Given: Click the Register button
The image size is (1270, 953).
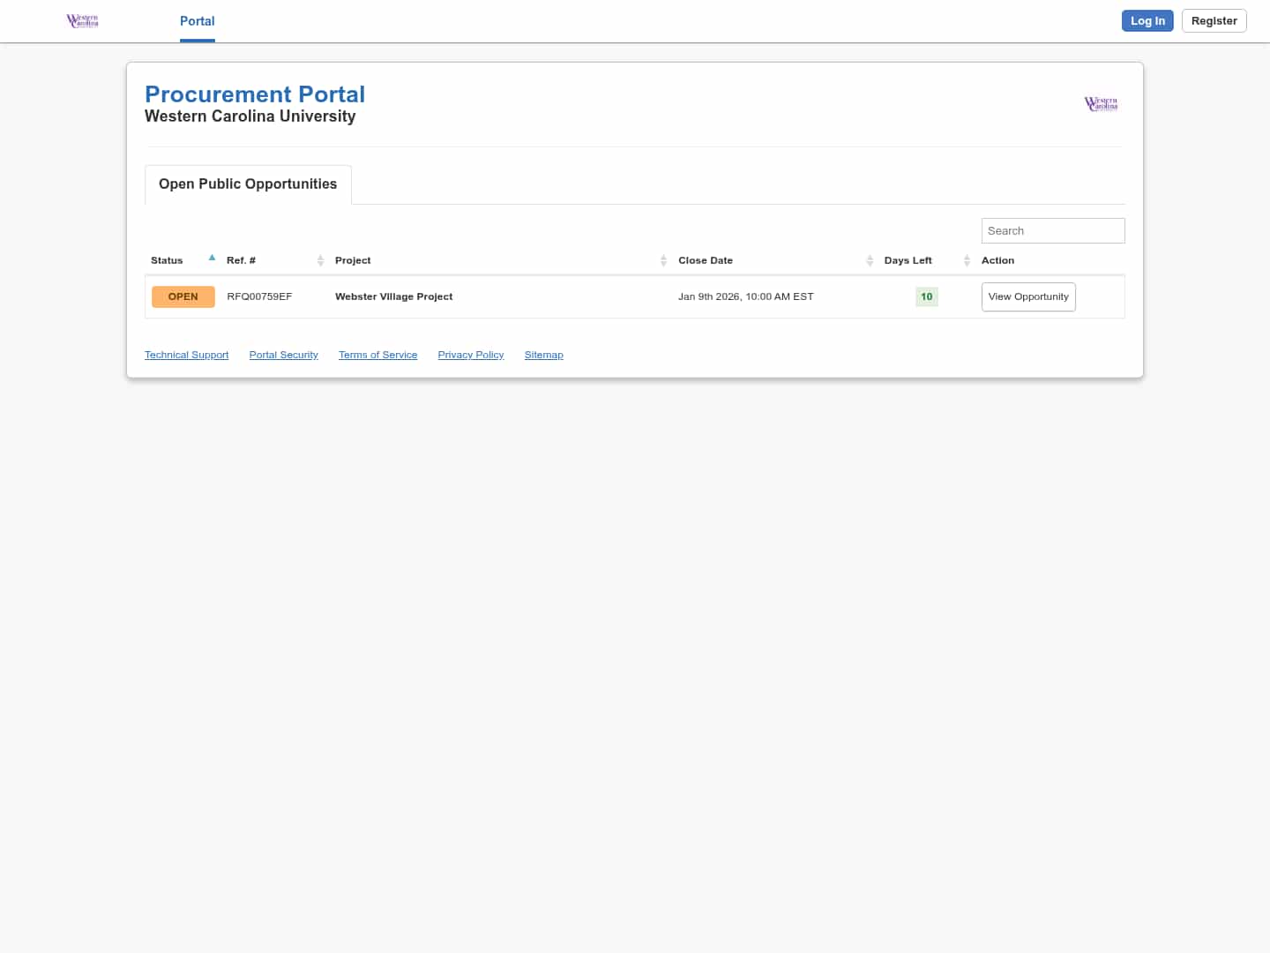Looking at the screenshot, I should pyautogui.click(x=1214, y=21).
